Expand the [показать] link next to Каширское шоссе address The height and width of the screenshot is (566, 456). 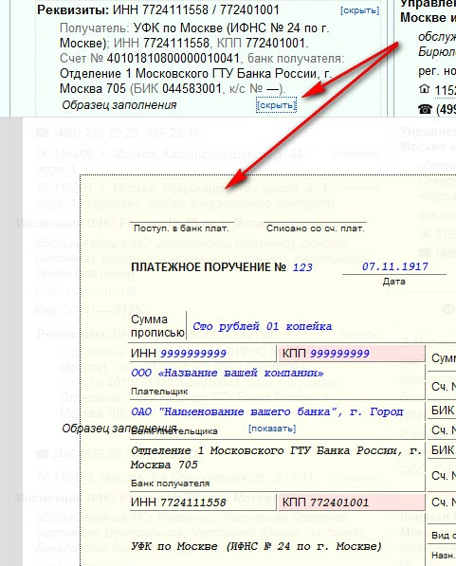pyautogui.click(x=356, y=155)
